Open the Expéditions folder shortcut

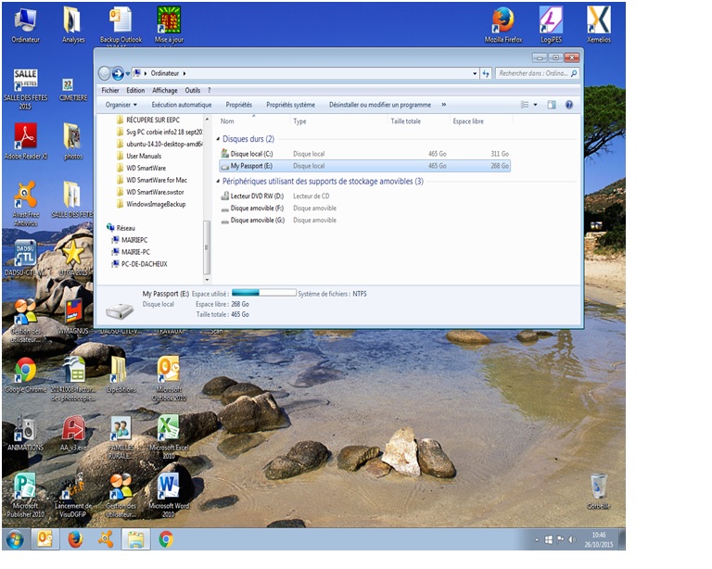point(121,375)
